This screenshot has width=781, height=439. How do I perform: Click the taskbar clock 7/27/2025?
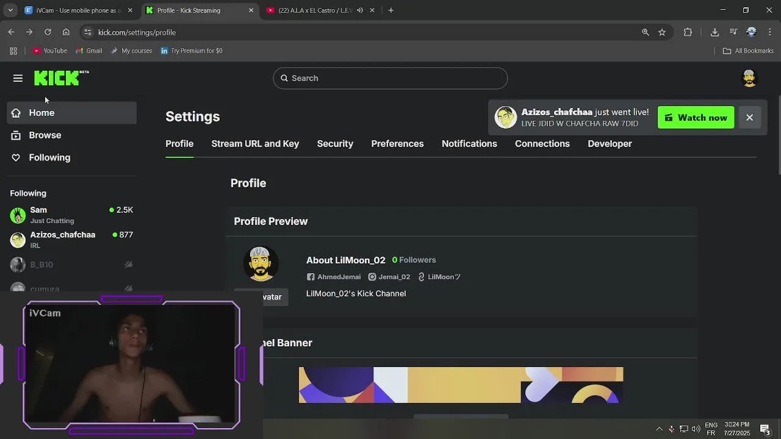737,429
